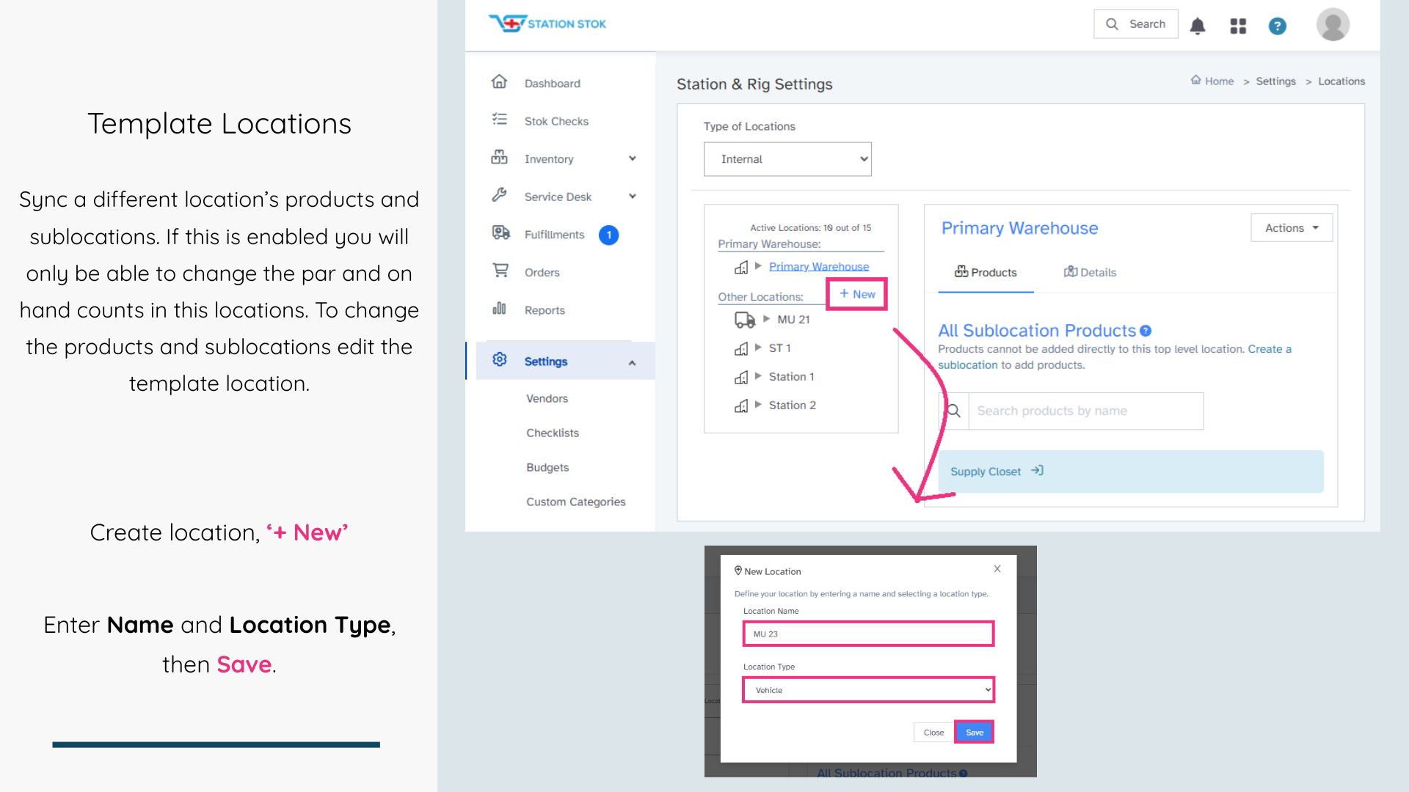1409x792 pixels.
Task: Click the Reports bar chart icon
Action: (x=499, y=309)
